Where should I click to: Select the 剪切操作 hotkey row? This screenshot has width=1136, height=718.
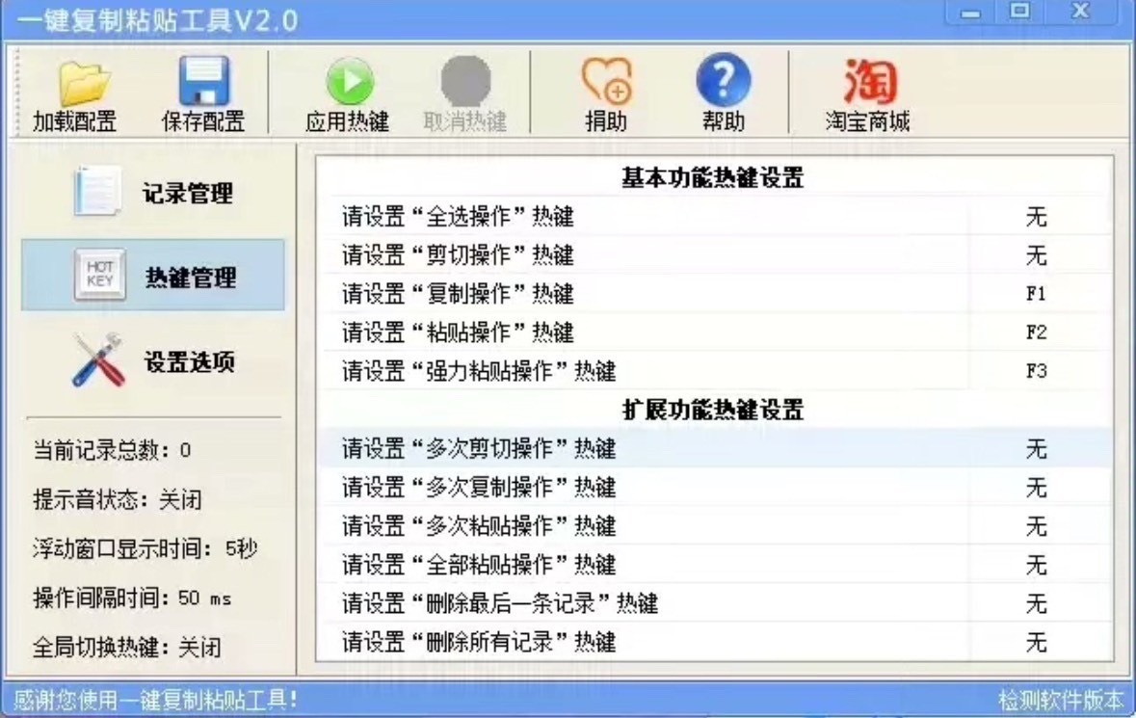point(716,255)
